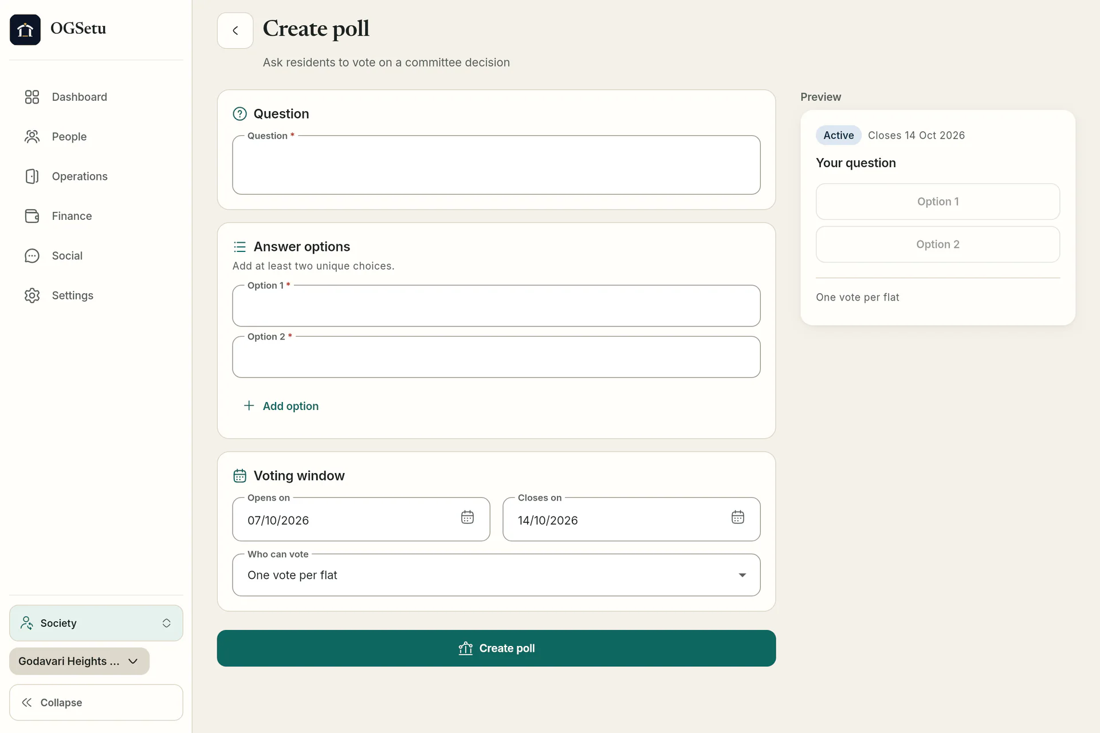Image resolution: width=1100 pixels, height=733 pixels.
Task: Click the question mark icon by Question heading
Action: click(x=239, y=114)
